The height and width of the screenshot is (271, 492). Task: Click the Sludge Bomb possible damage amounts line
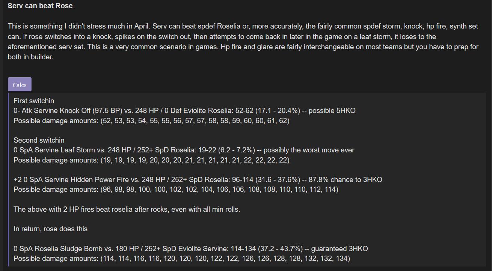pos(182,259)
